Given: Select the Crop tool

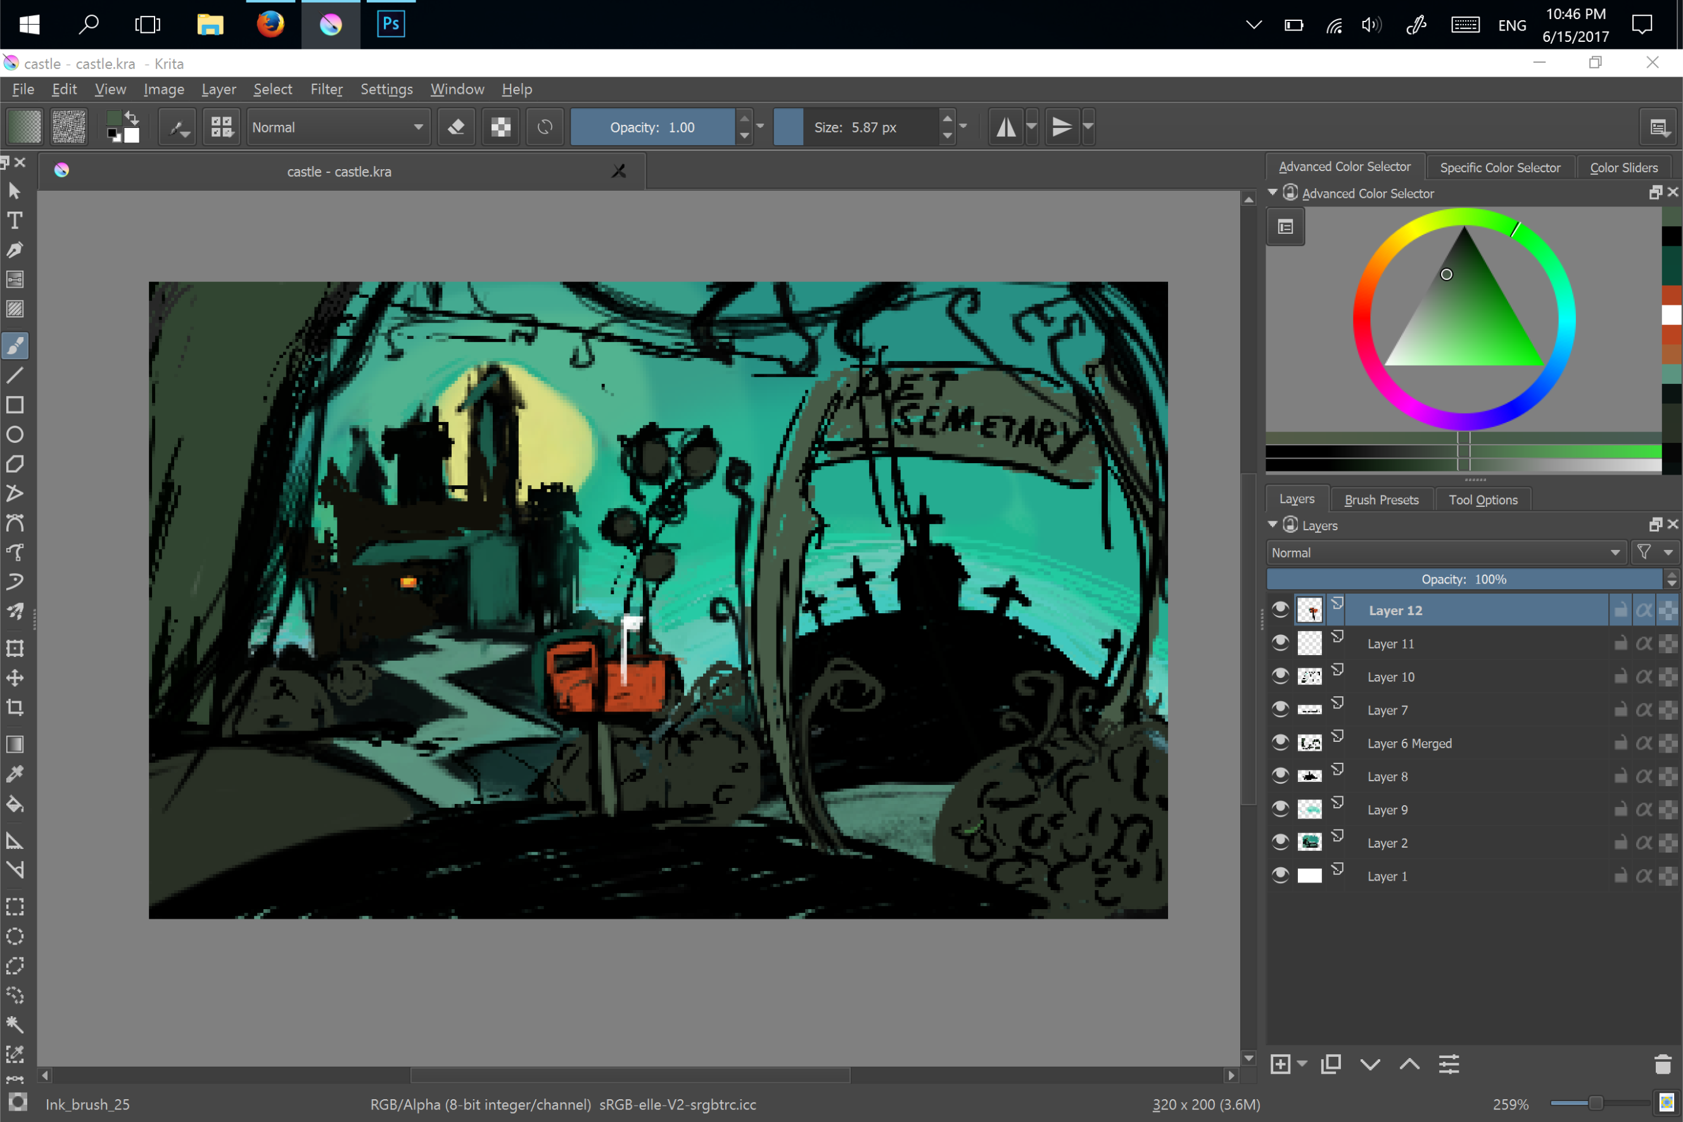Looking at the screenshot, I should [x=15, y=708].
